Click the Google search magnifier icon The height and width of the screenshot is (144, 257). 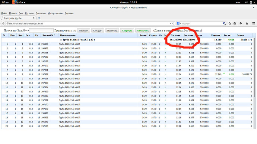click(x=224, y=23)
